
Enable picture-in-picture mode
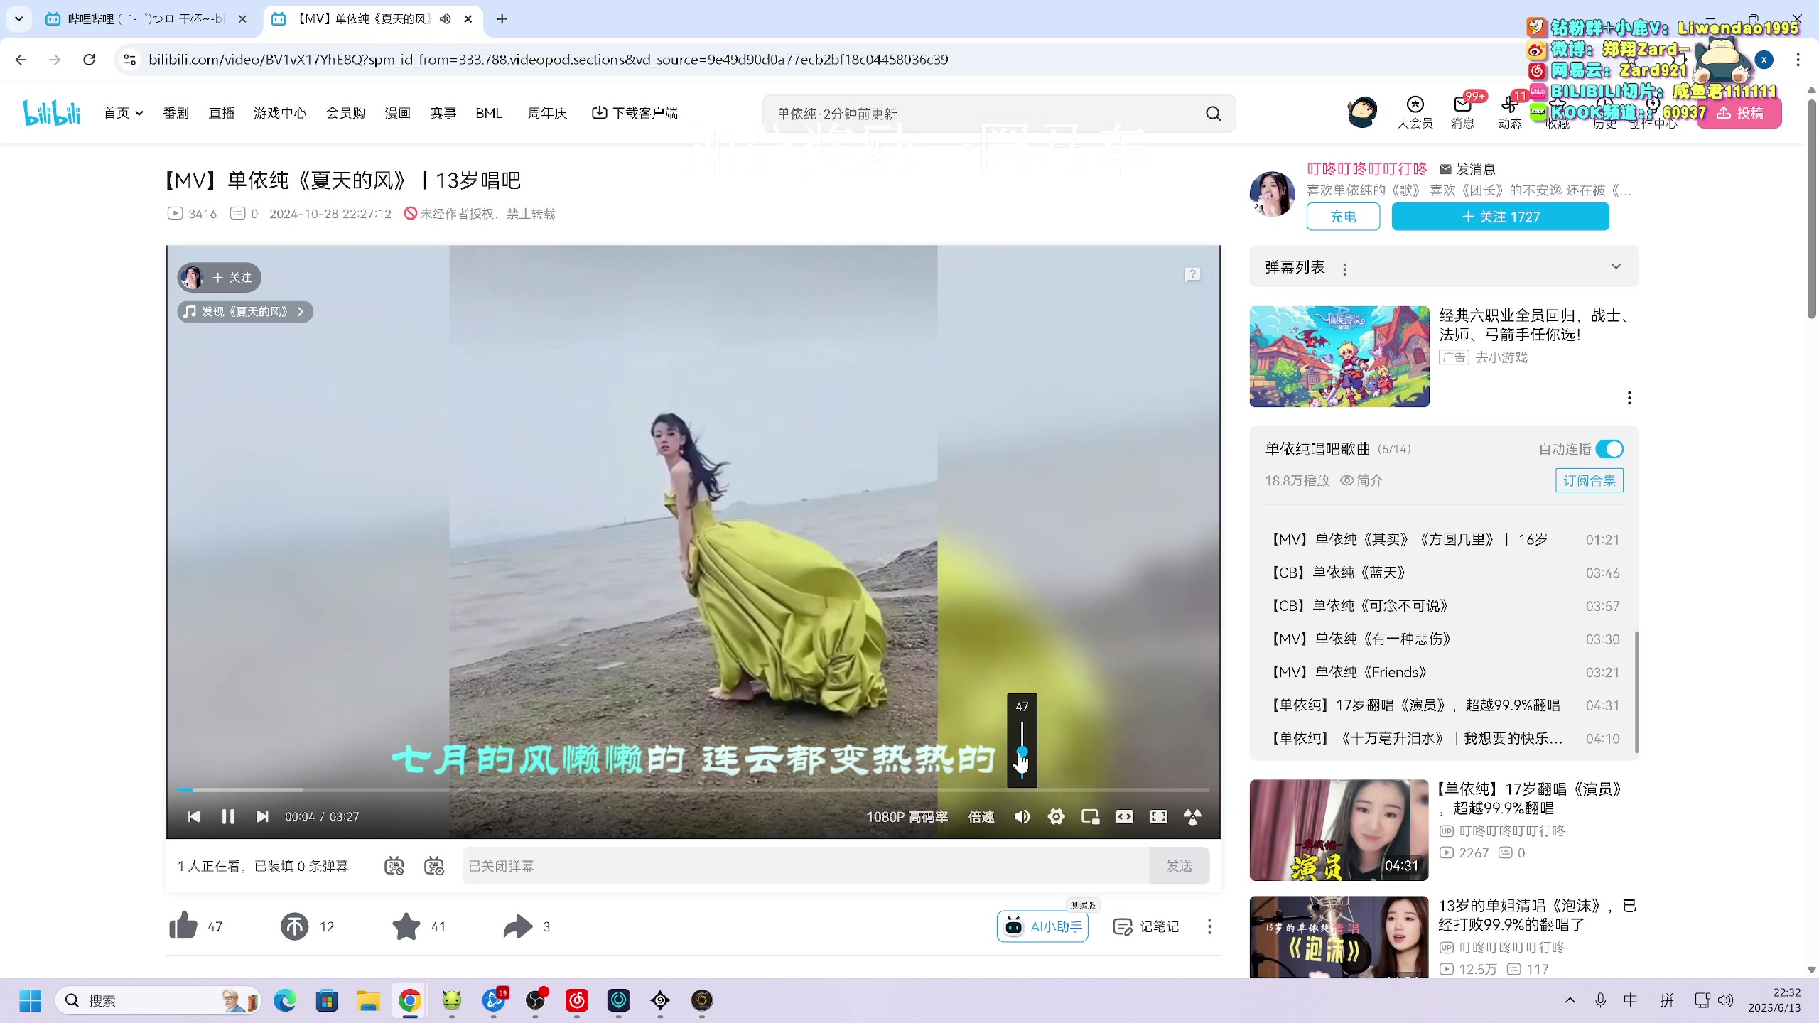(x=1090, y=816)
